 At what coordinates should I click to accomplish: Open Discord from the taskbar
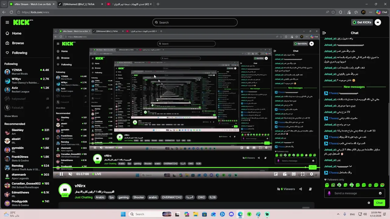[231, 214]
